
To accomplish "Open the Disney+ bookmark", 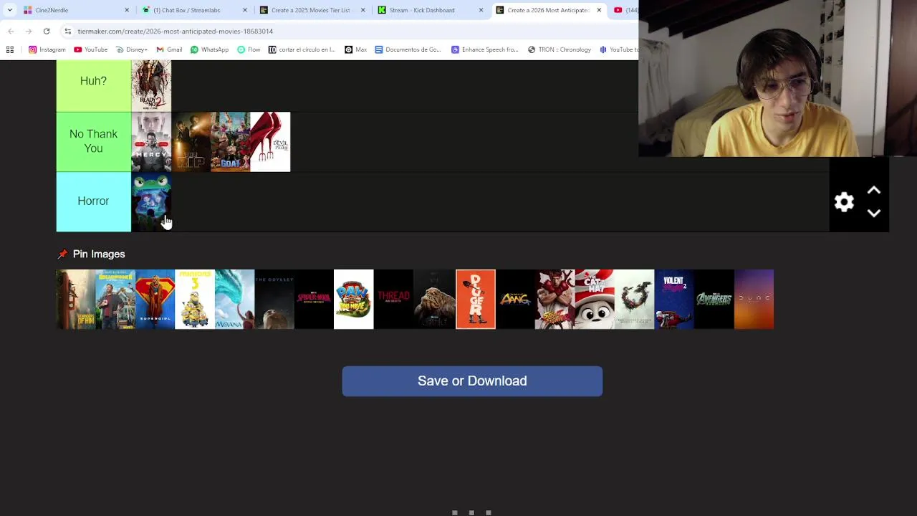I will pos(131,49).
